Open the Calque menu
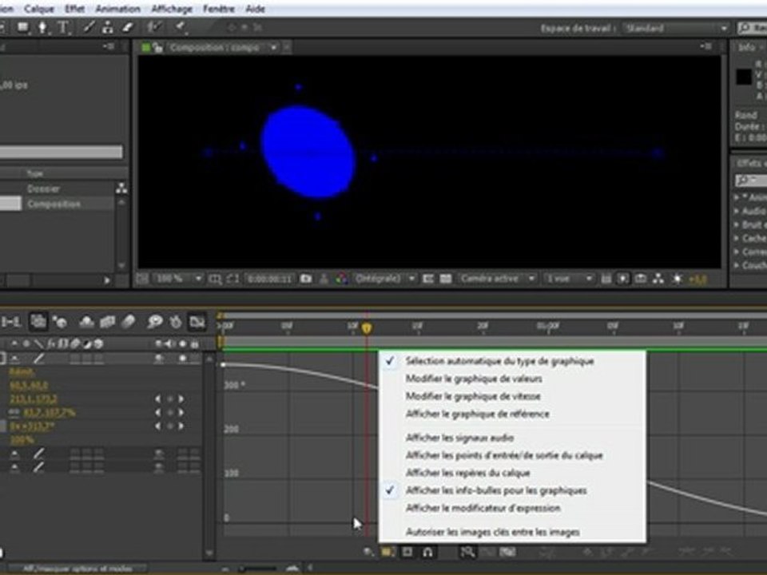The width and height of the screenshot is (767, 575). click(38, 9)
